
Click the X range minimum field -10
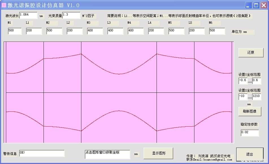(243, 97)
